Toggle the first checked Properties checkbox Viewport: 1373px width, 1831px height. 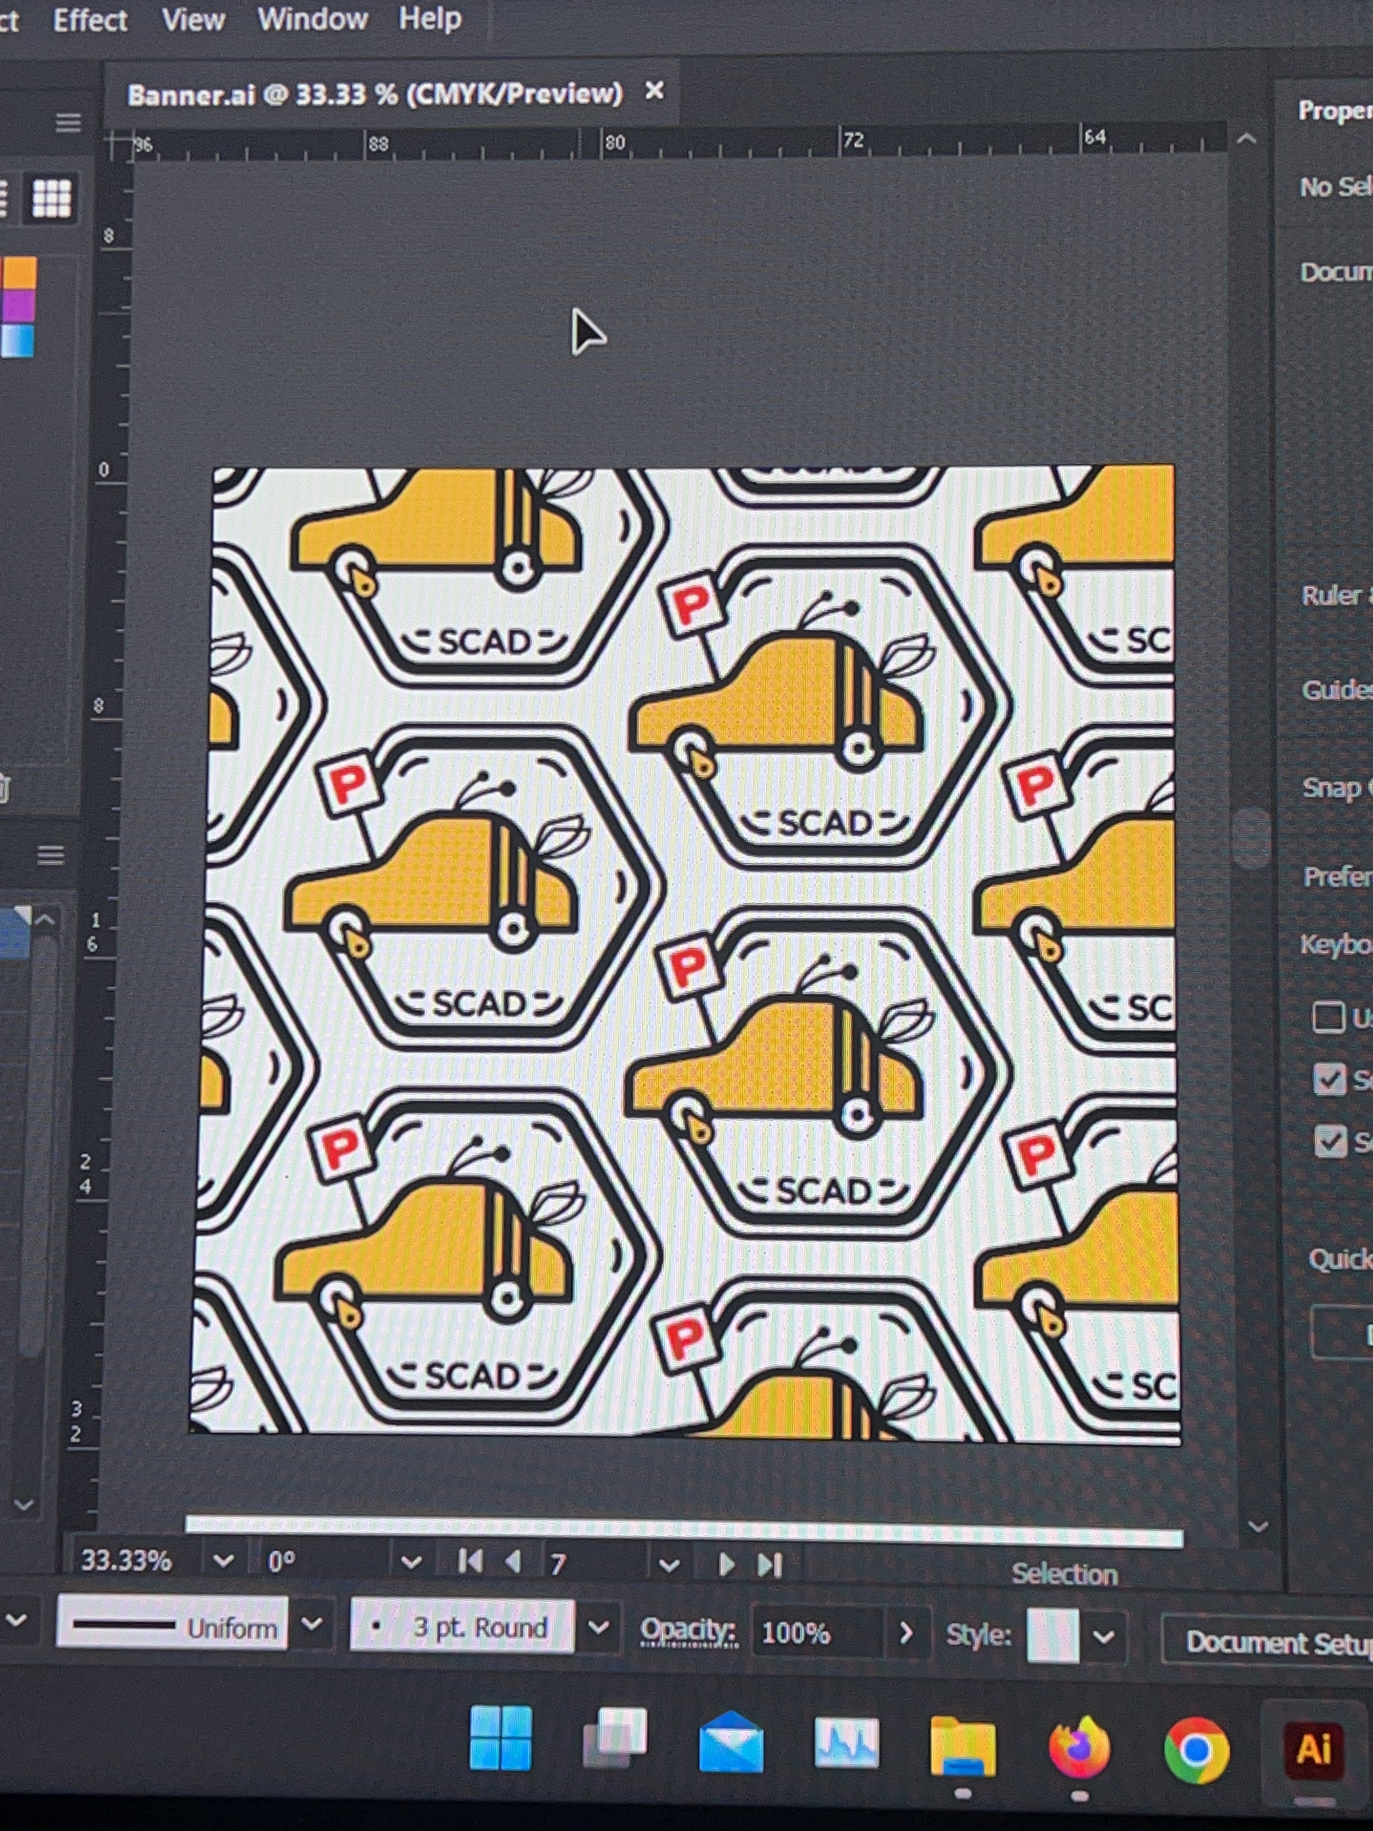coord(1329,1079)
